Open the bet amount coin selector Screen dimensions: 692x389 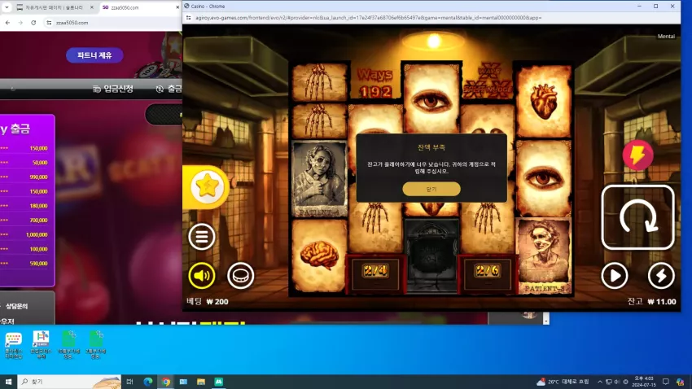[x=240, y=276]
